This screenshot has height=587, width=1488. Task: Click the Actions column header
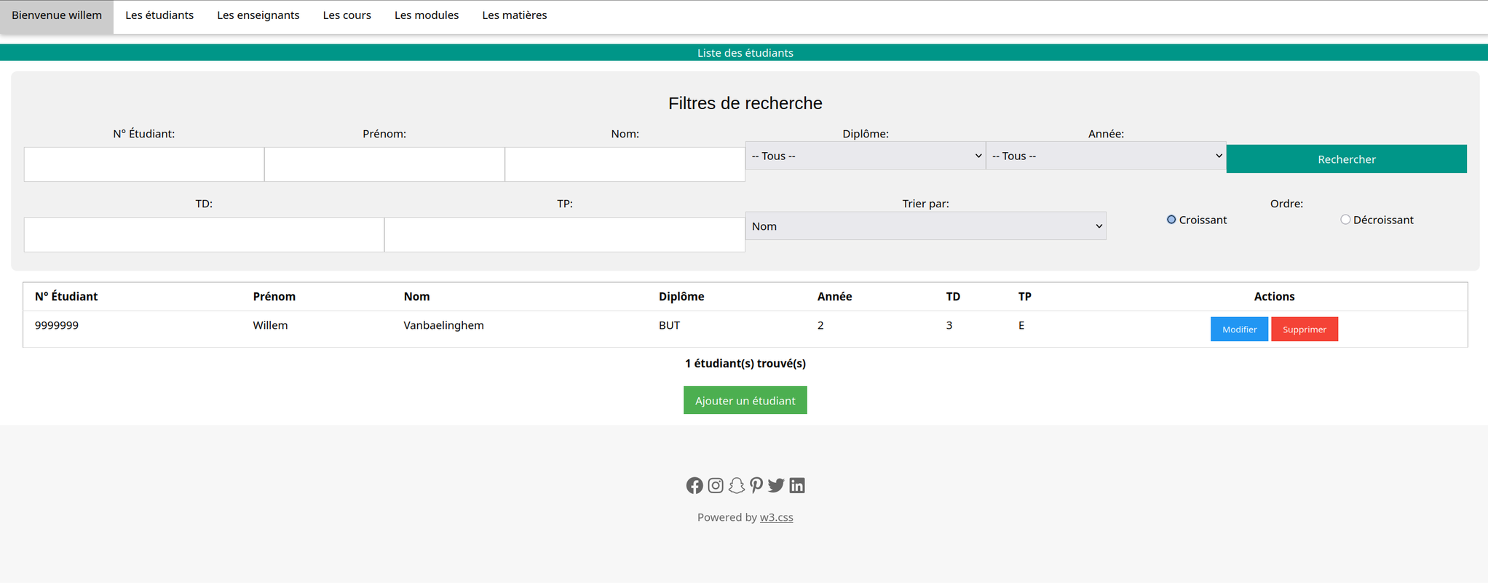[x=1274, y=296]
